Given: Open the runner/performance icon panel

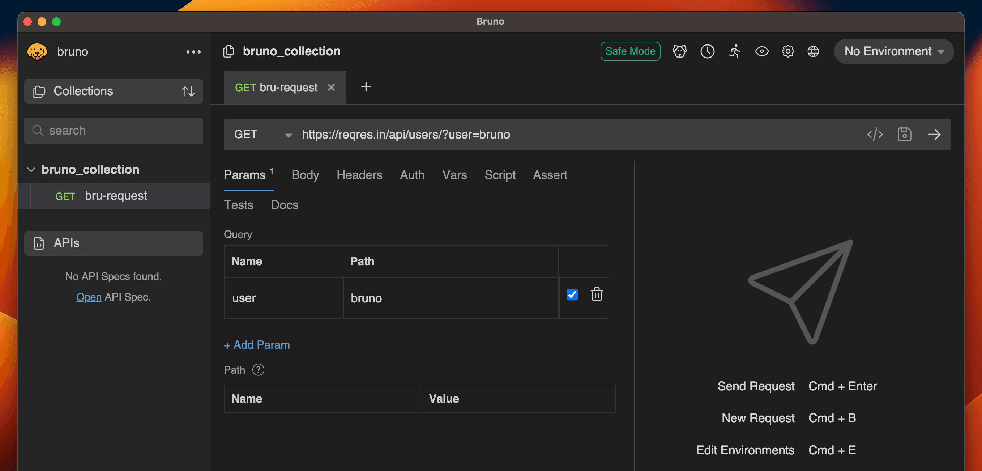Looking at the screenshot, I should 735,51.
